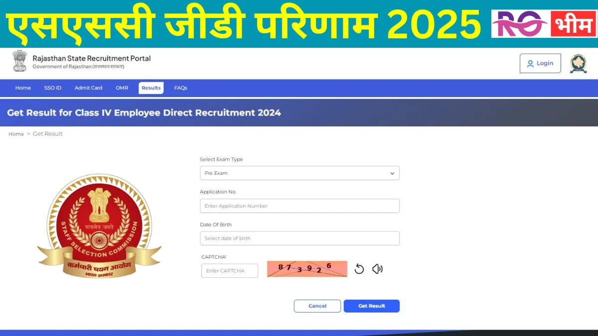Click the RO Bheem logo banner
This screenshot has width=598, height=336.
[543, 23]
